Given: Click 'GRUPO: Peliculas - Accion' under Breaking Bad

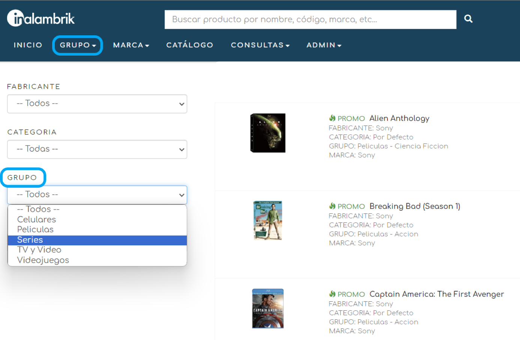Looking at the screenshot, I should pos(373,234).
